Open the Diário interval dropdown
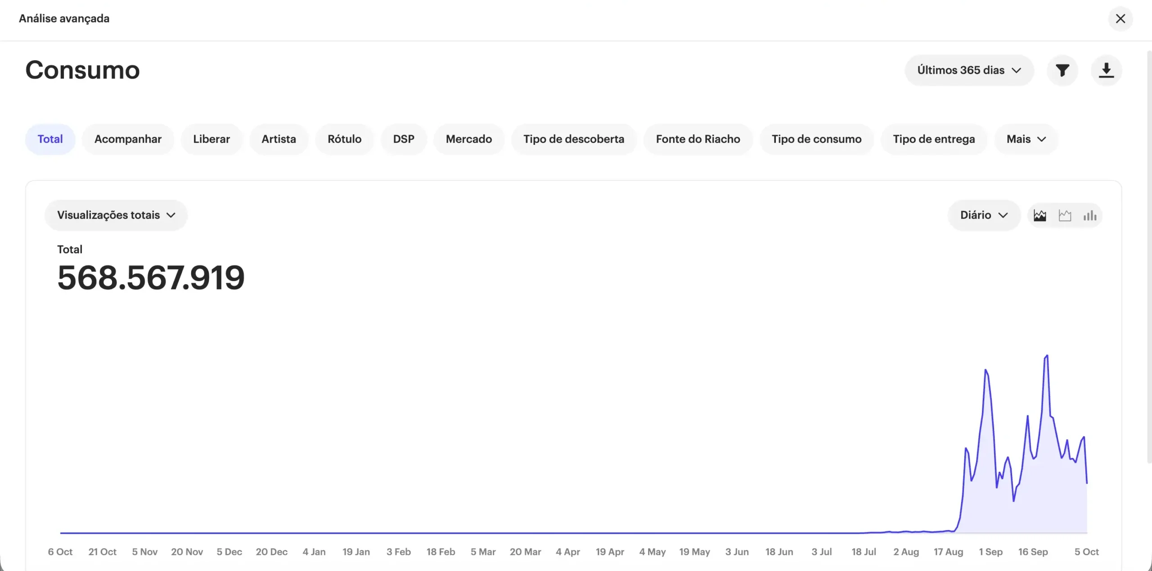The height and width of the screenshot is (571, 1152). (x=983, y=215)
